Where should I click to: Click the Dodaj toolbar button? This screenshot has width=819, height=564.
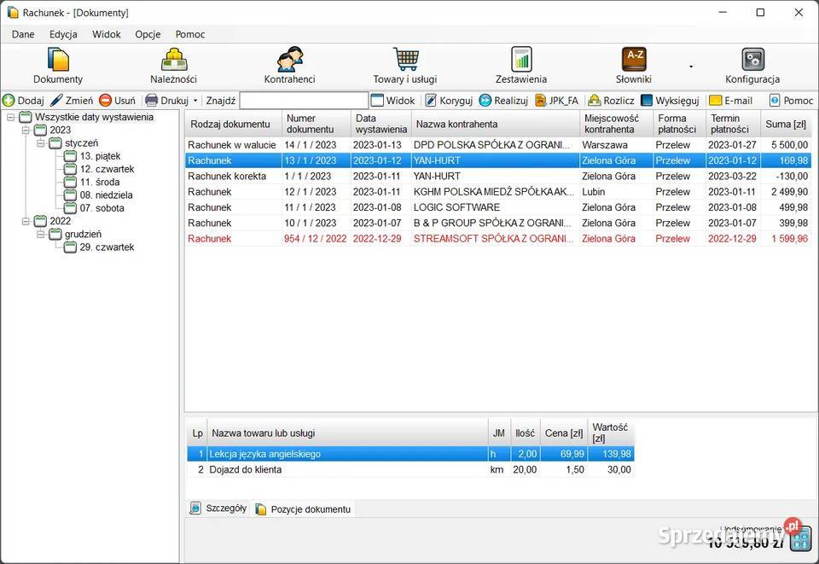[23, 101]
